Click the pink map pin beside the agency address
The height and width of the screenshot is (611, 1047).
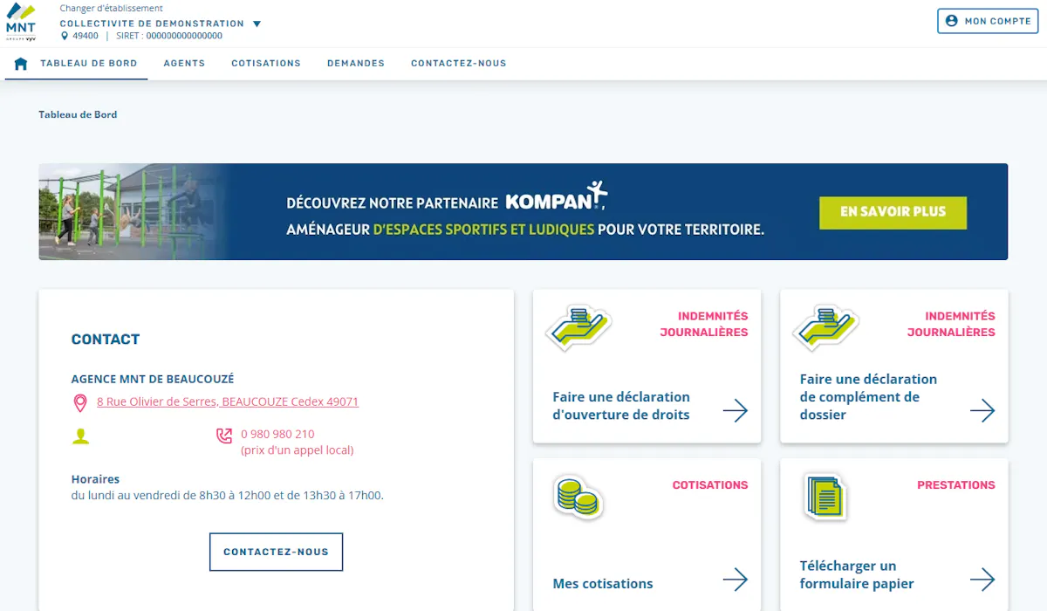(82, 402)
